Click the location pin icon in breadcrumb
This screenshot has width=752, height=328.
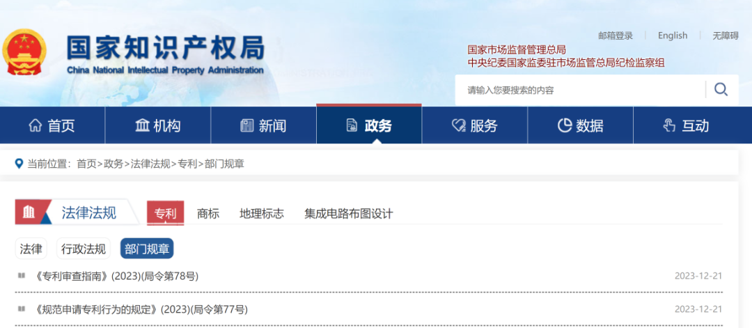click(x=19, y=164)
